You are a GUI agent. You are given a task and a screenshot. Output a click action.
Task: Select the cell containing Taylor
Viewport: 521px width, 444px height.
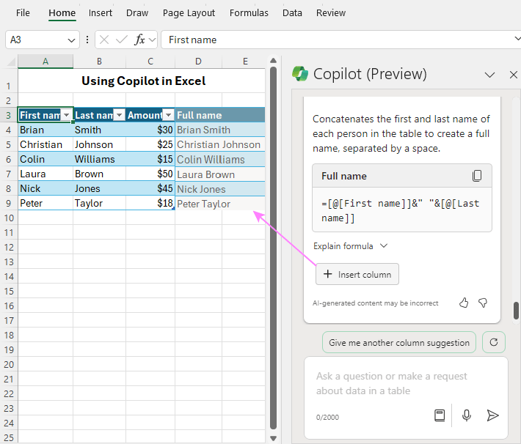tap(99, 203)
